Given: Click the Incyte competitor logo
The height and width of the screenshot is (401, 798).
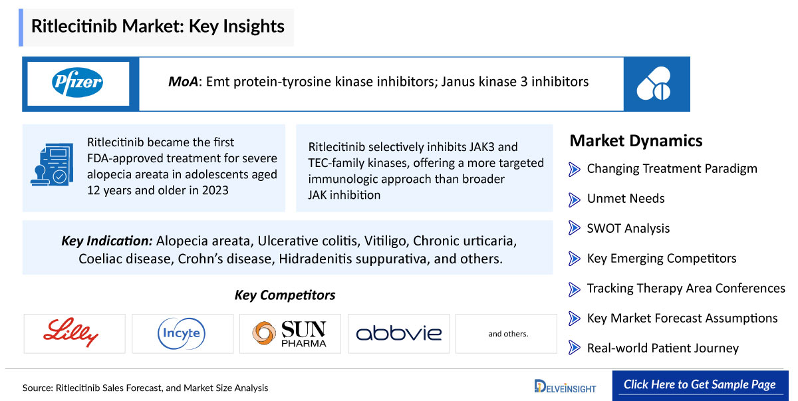Looking at the screenshot, I should pyautogui.click(x=182, y=333).
